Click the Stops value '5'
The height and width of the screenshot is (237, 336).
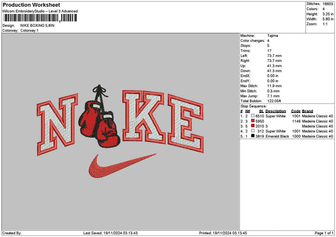coord(268,46)
